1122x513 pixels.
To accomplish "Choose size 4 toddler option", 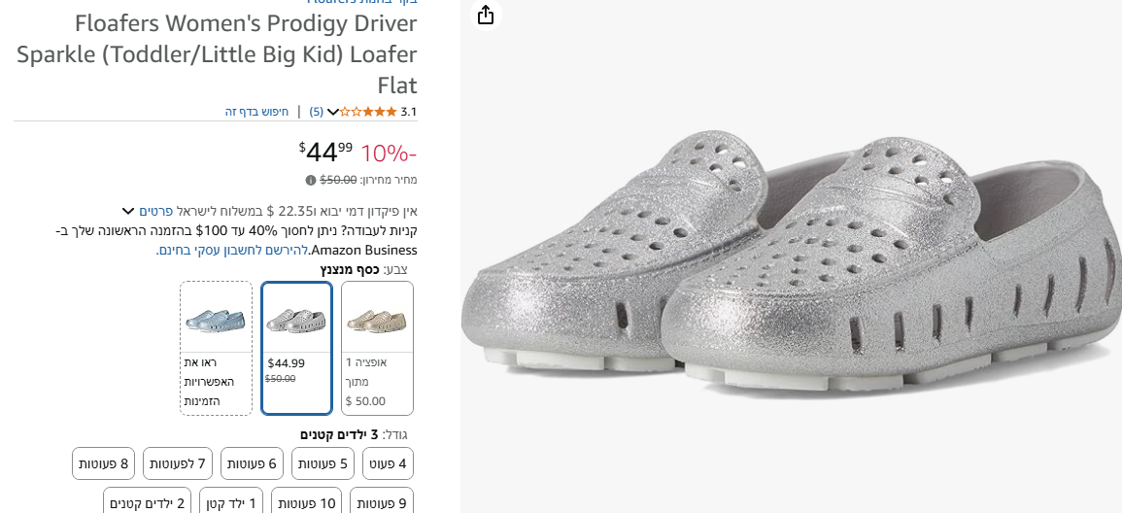I will 389,463.
